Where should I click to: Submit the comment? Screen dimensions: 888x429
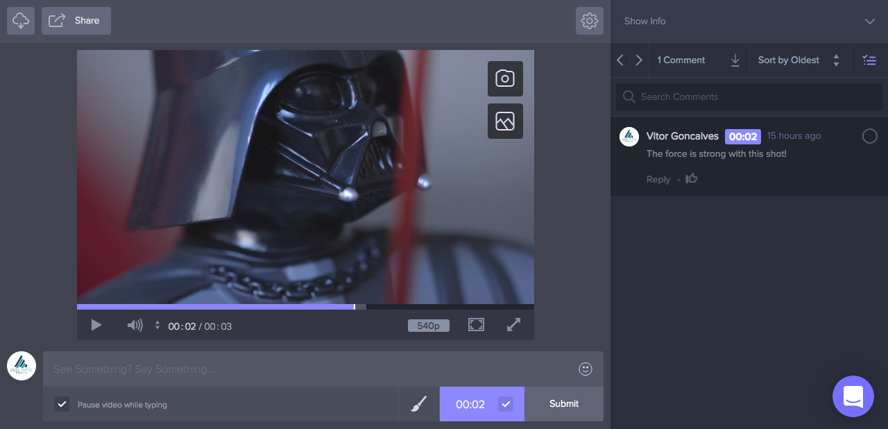tap(564, 404)
